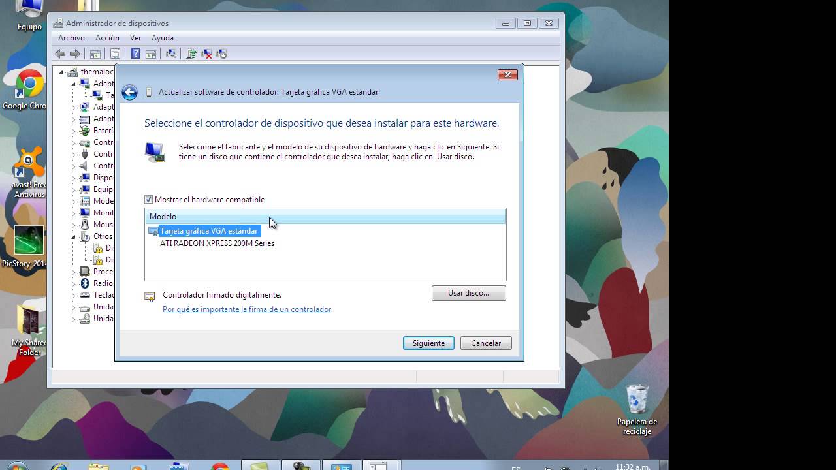The image size is (836, 470).
Task: Collapse the Otros dispositivos node
Action: (74, 236)
